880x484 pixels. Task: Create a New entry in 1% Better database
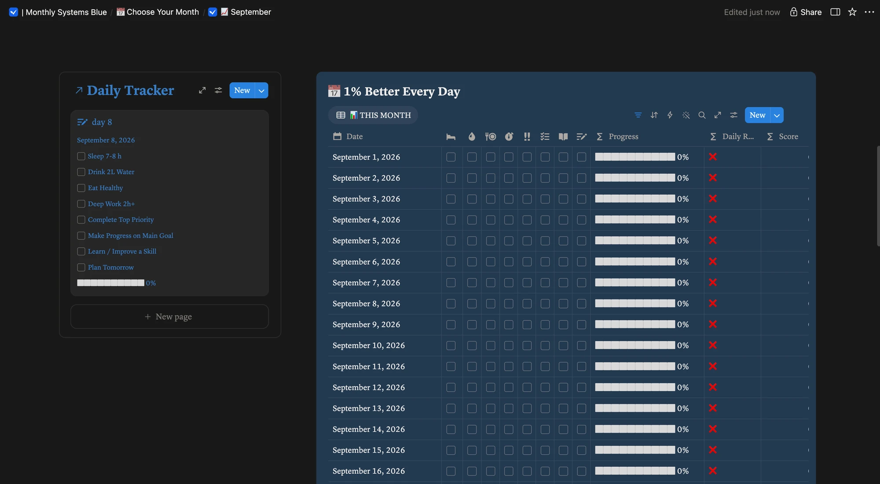(758, 115)
